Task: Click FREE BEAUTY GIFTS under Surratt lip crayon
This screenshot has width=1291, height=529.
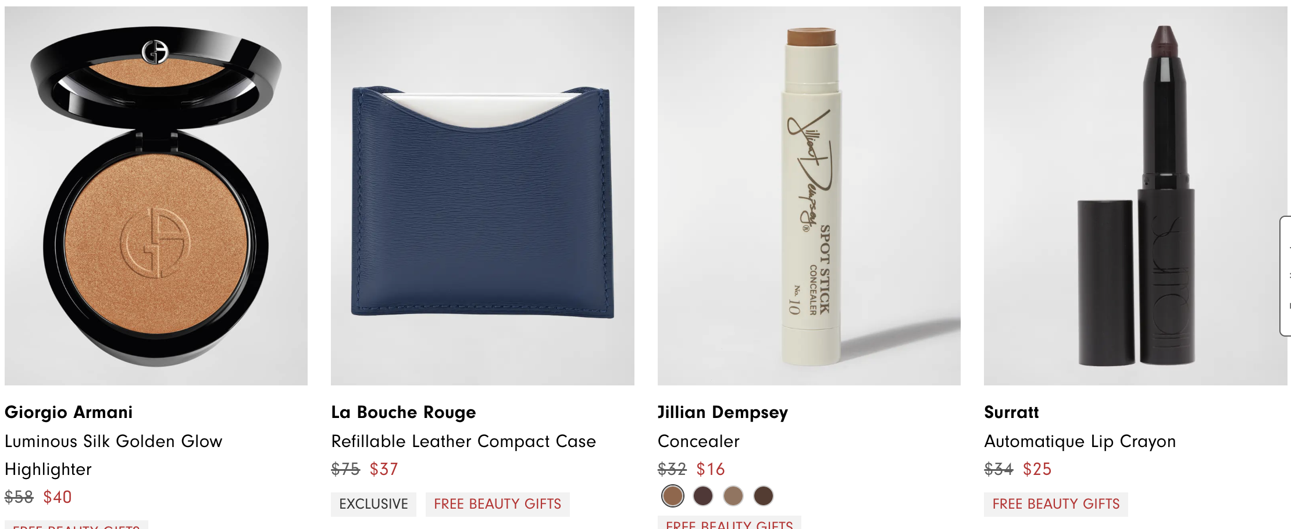Action: click(x=1056, y=504)
